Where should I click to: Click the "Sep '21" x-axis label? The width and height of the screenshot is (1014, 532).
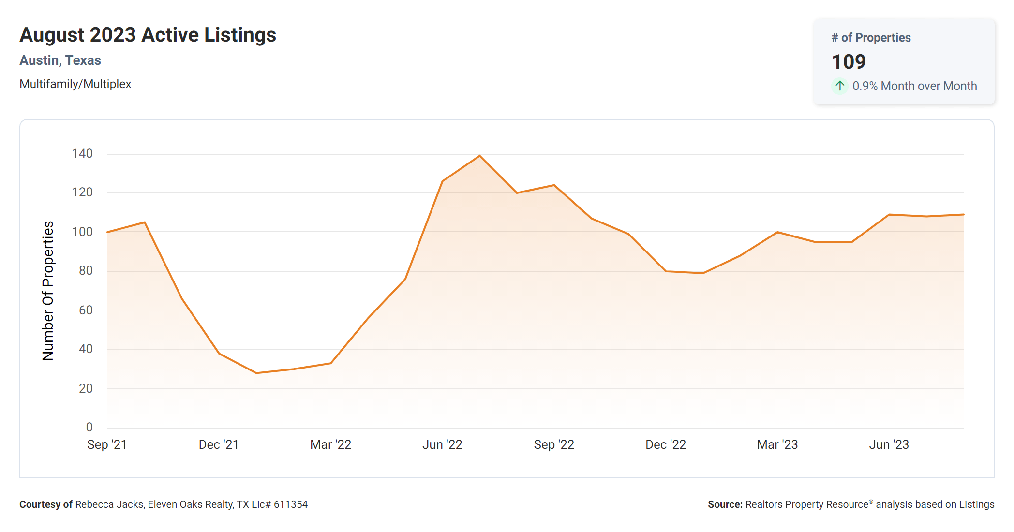click(x=107, y=444)
